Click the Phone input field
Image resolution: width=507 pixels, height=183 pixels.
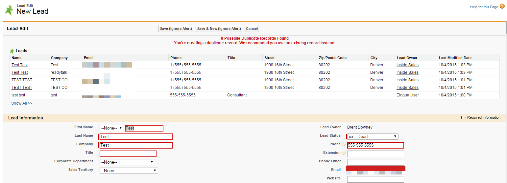[375, 145]
